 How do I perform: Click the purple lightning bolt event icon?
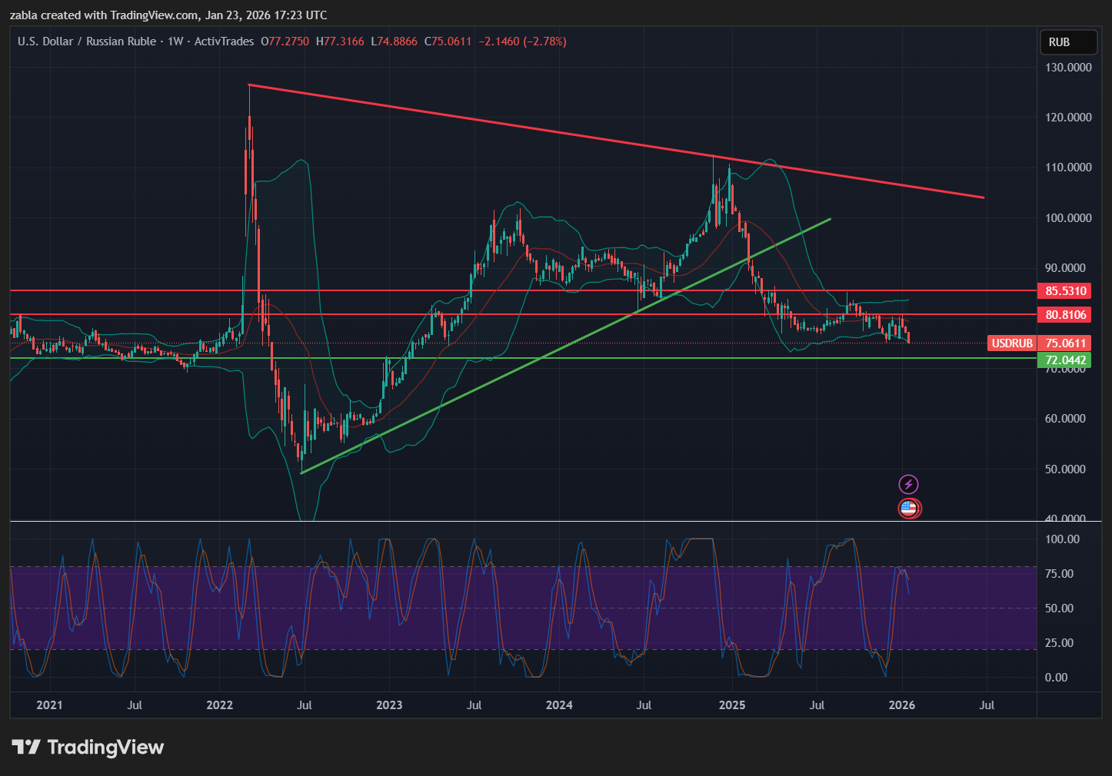tap(908, 484)
